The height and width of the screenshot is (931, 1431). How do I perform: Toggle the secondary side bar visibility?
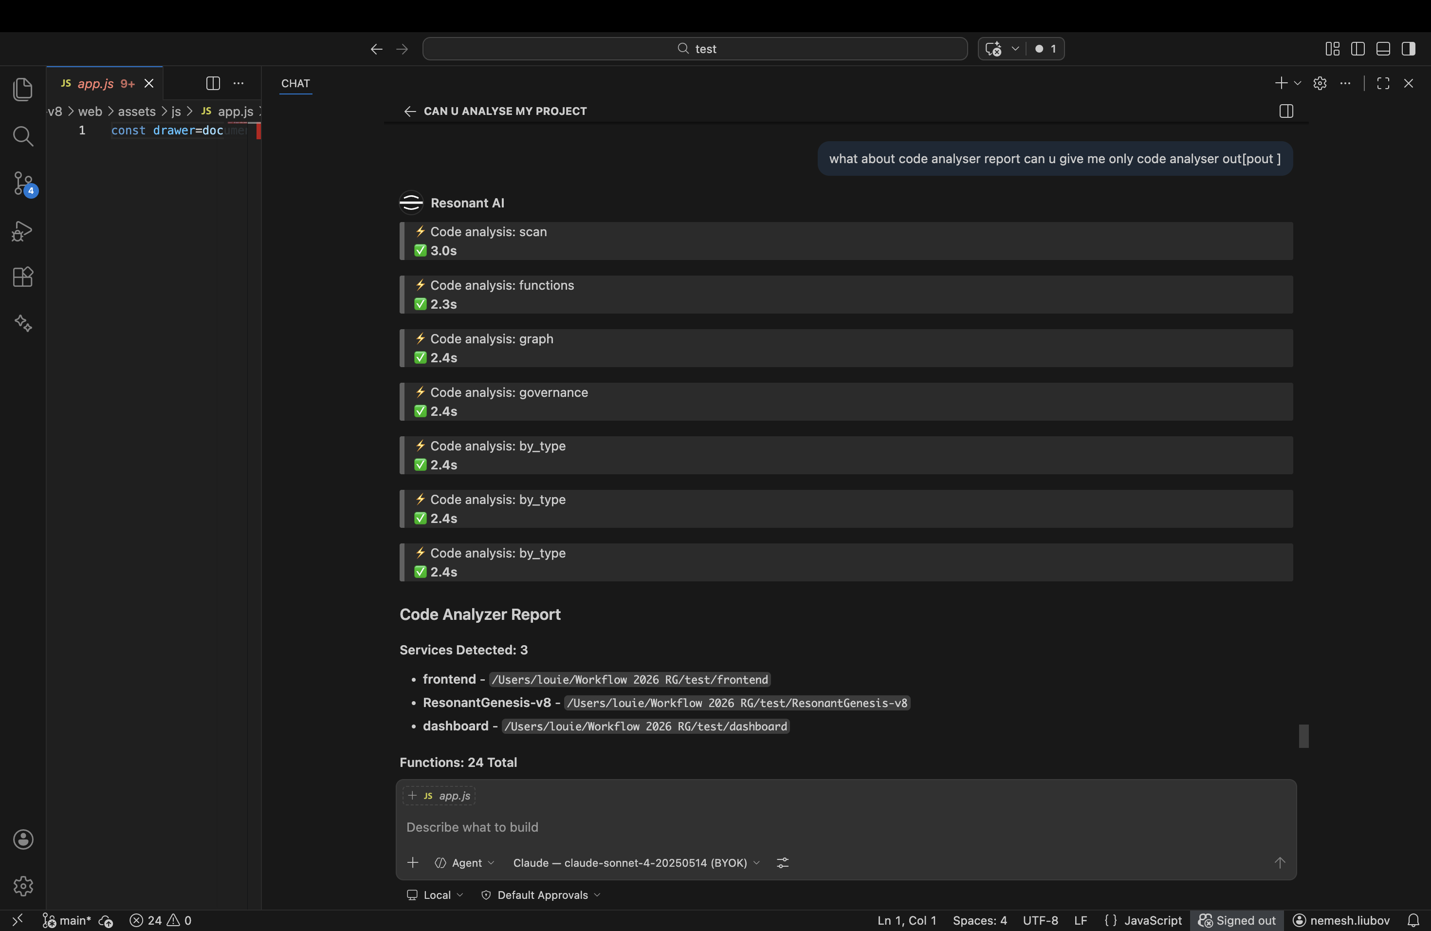click(1409, 49)
